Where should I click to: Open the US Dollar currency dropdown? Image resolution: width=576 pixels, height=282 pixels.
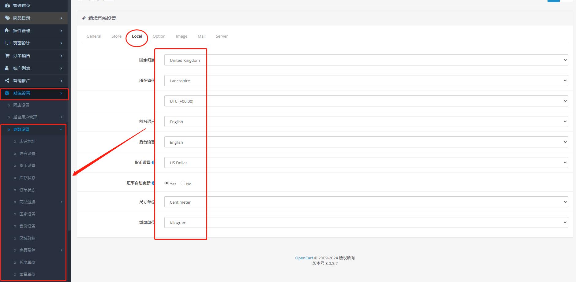pos(366,162)
